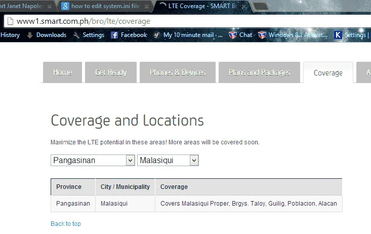Switch to 'how to edit system.ini file' tab
The height and width of the screenshot is (234, 371).
(x=105, y=6)
